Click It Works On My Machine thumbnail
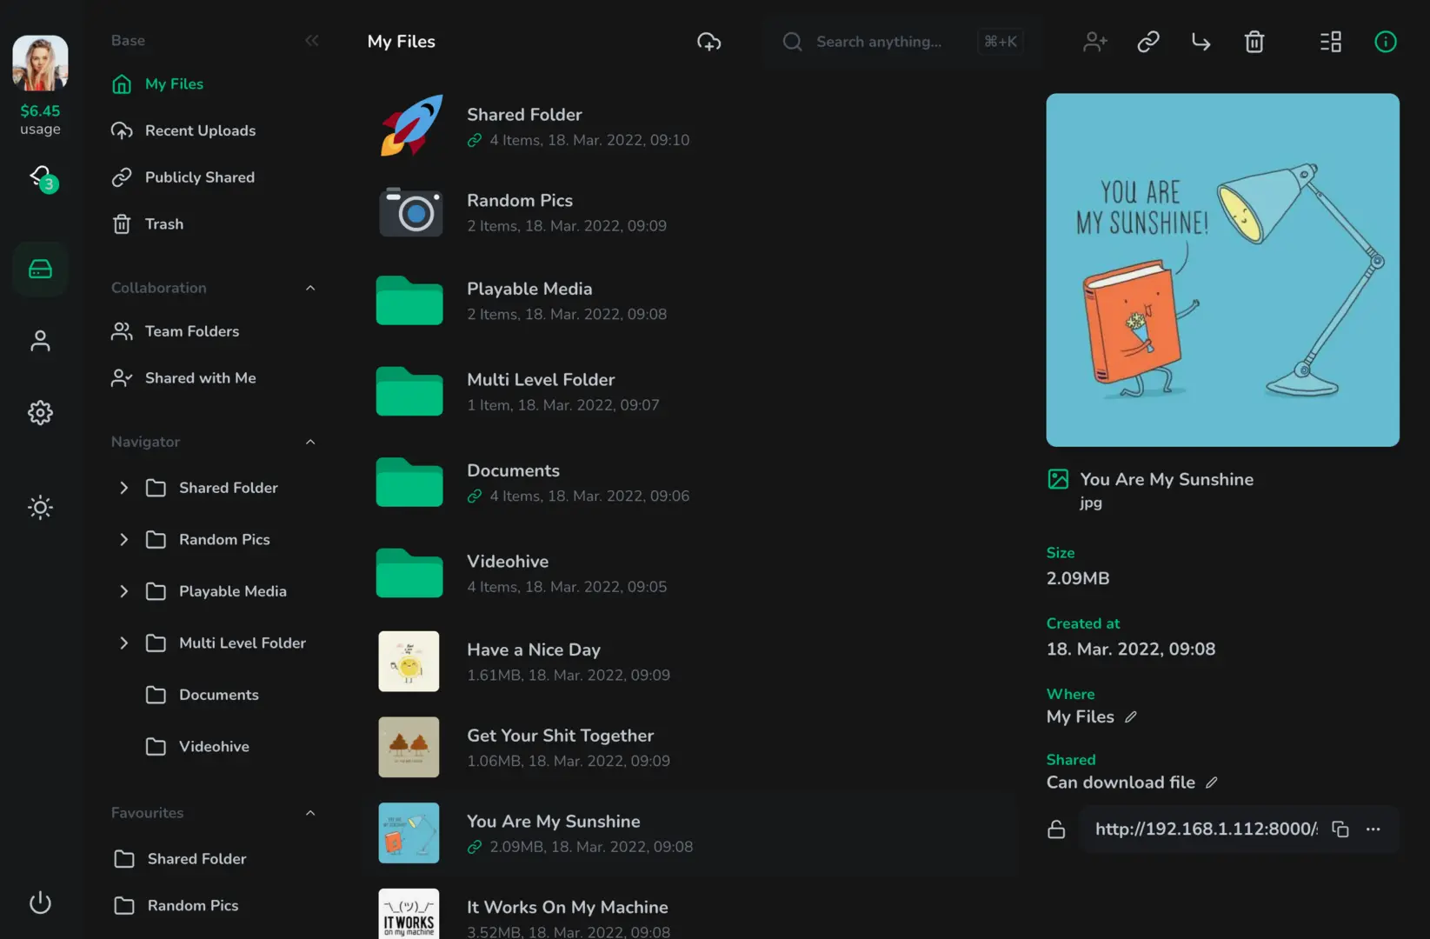 [409, 913]
